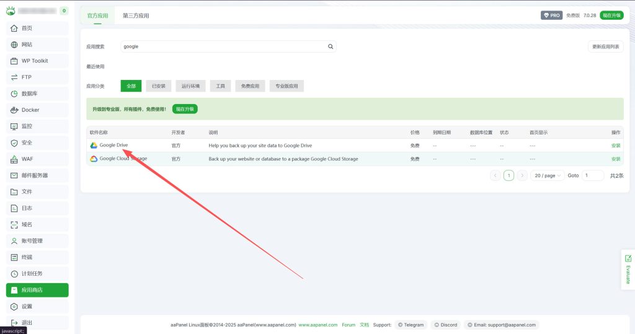Click 安装 for Google Drive

(x=615, y=146)
